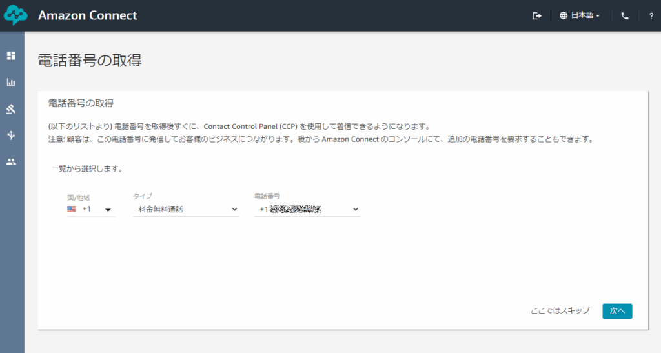661x353 pixels.
Task: Open the users sidebar icon
Action: point(12,162)
